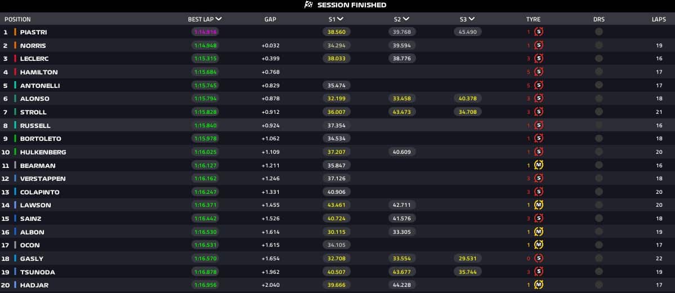Select driver name Hamilton
Image resolution: width=675 pixels, height=293 pixels.
coord(39,72)
